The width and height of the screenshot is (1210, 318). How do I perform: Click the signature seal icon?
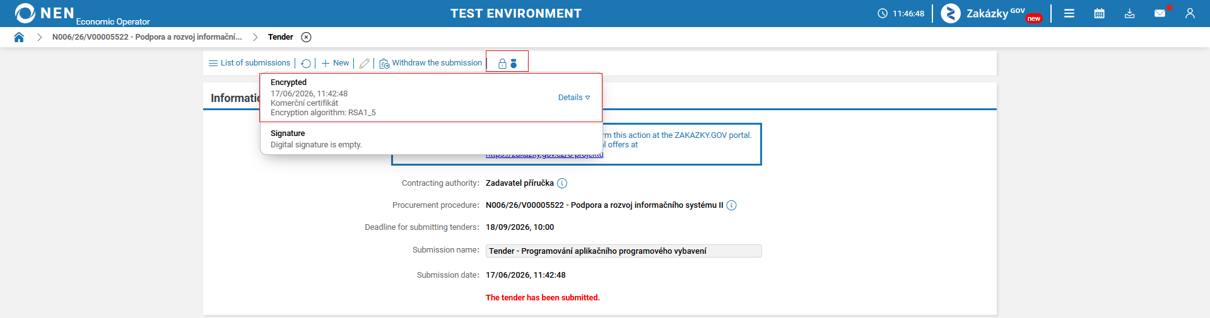[514, 63]
